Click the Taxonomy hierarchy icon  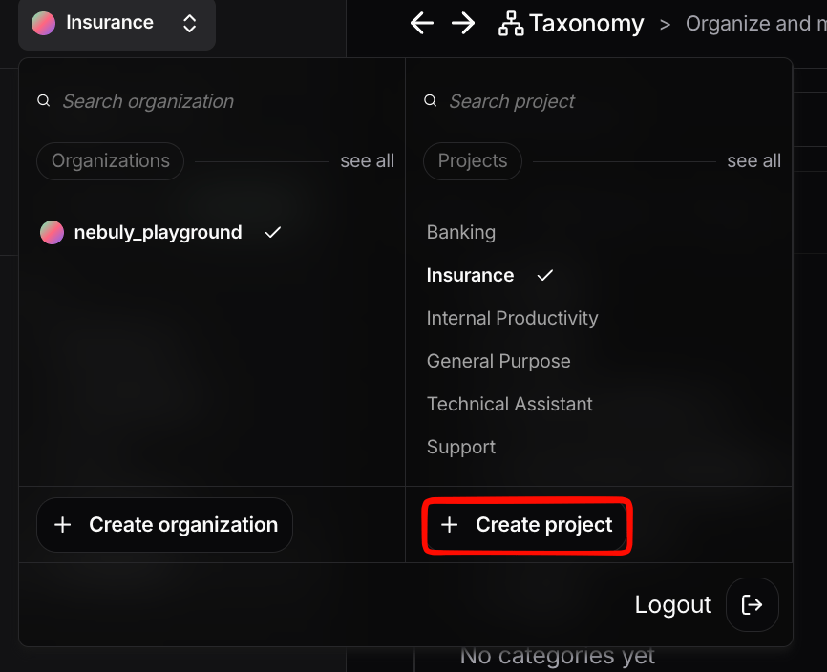pyautogui.click(x=511, y=24)
